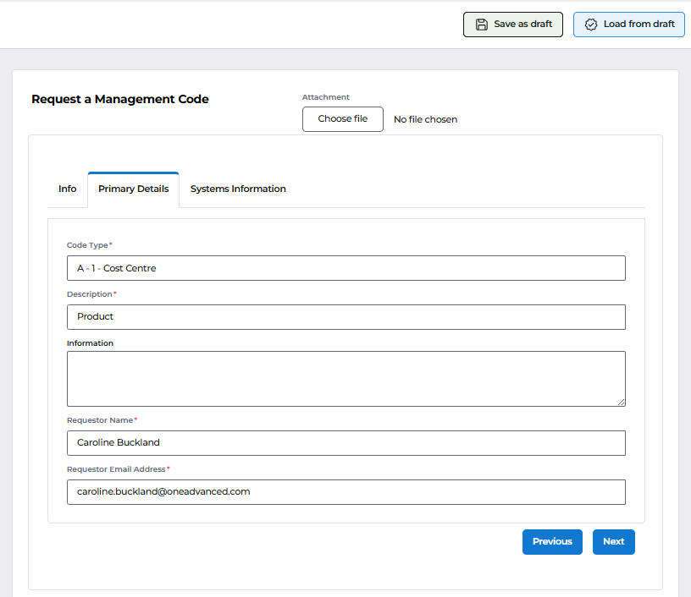Open the Code Type combo box
Image resolution: width=691 pixels, height=597 pixels.
coord(346,268)
